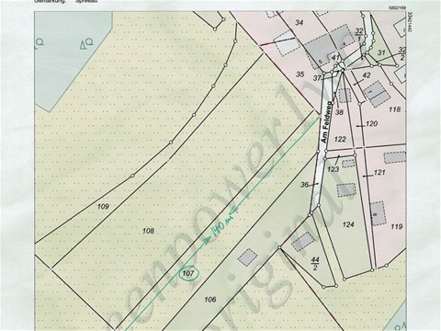Click parcel label 120 with arrow
The height and width of the screenshot is (331, 441).
[x=367, y=124]
